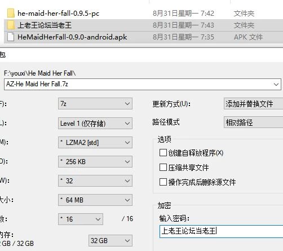
Task: Click 文件夹 type of he-maid-her-fall row
Action: click(x=244, y=14)
